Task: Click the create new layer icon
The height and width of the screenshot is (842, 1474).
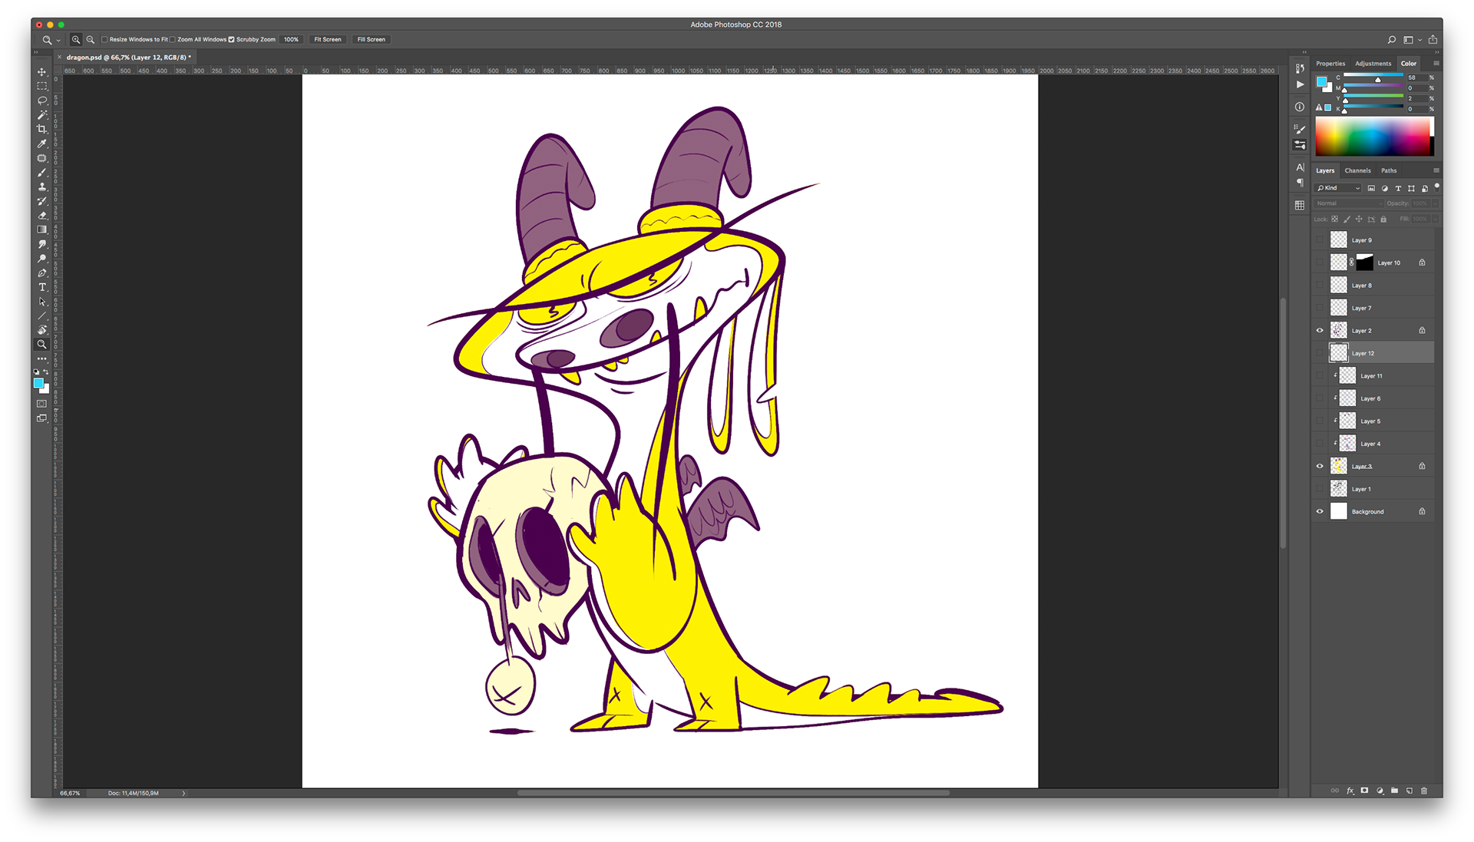Action: 1410,791
